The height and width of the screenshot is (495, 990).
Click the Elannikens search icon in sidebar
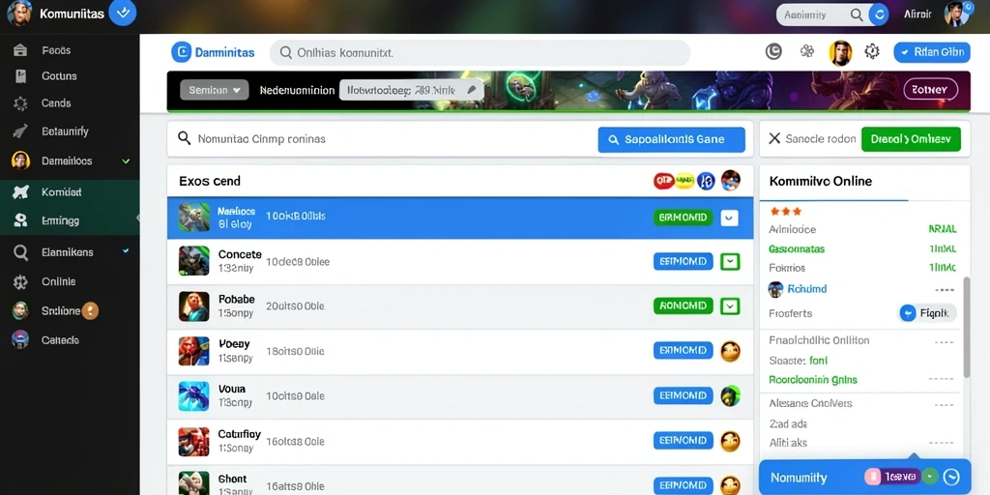point(20,252)
